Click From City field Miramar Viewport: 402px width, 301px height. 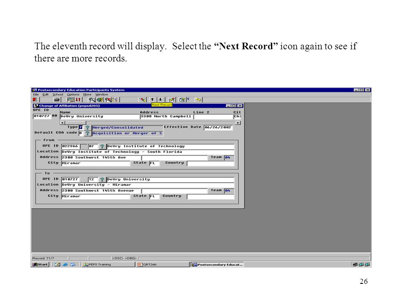tap(95, 163)
